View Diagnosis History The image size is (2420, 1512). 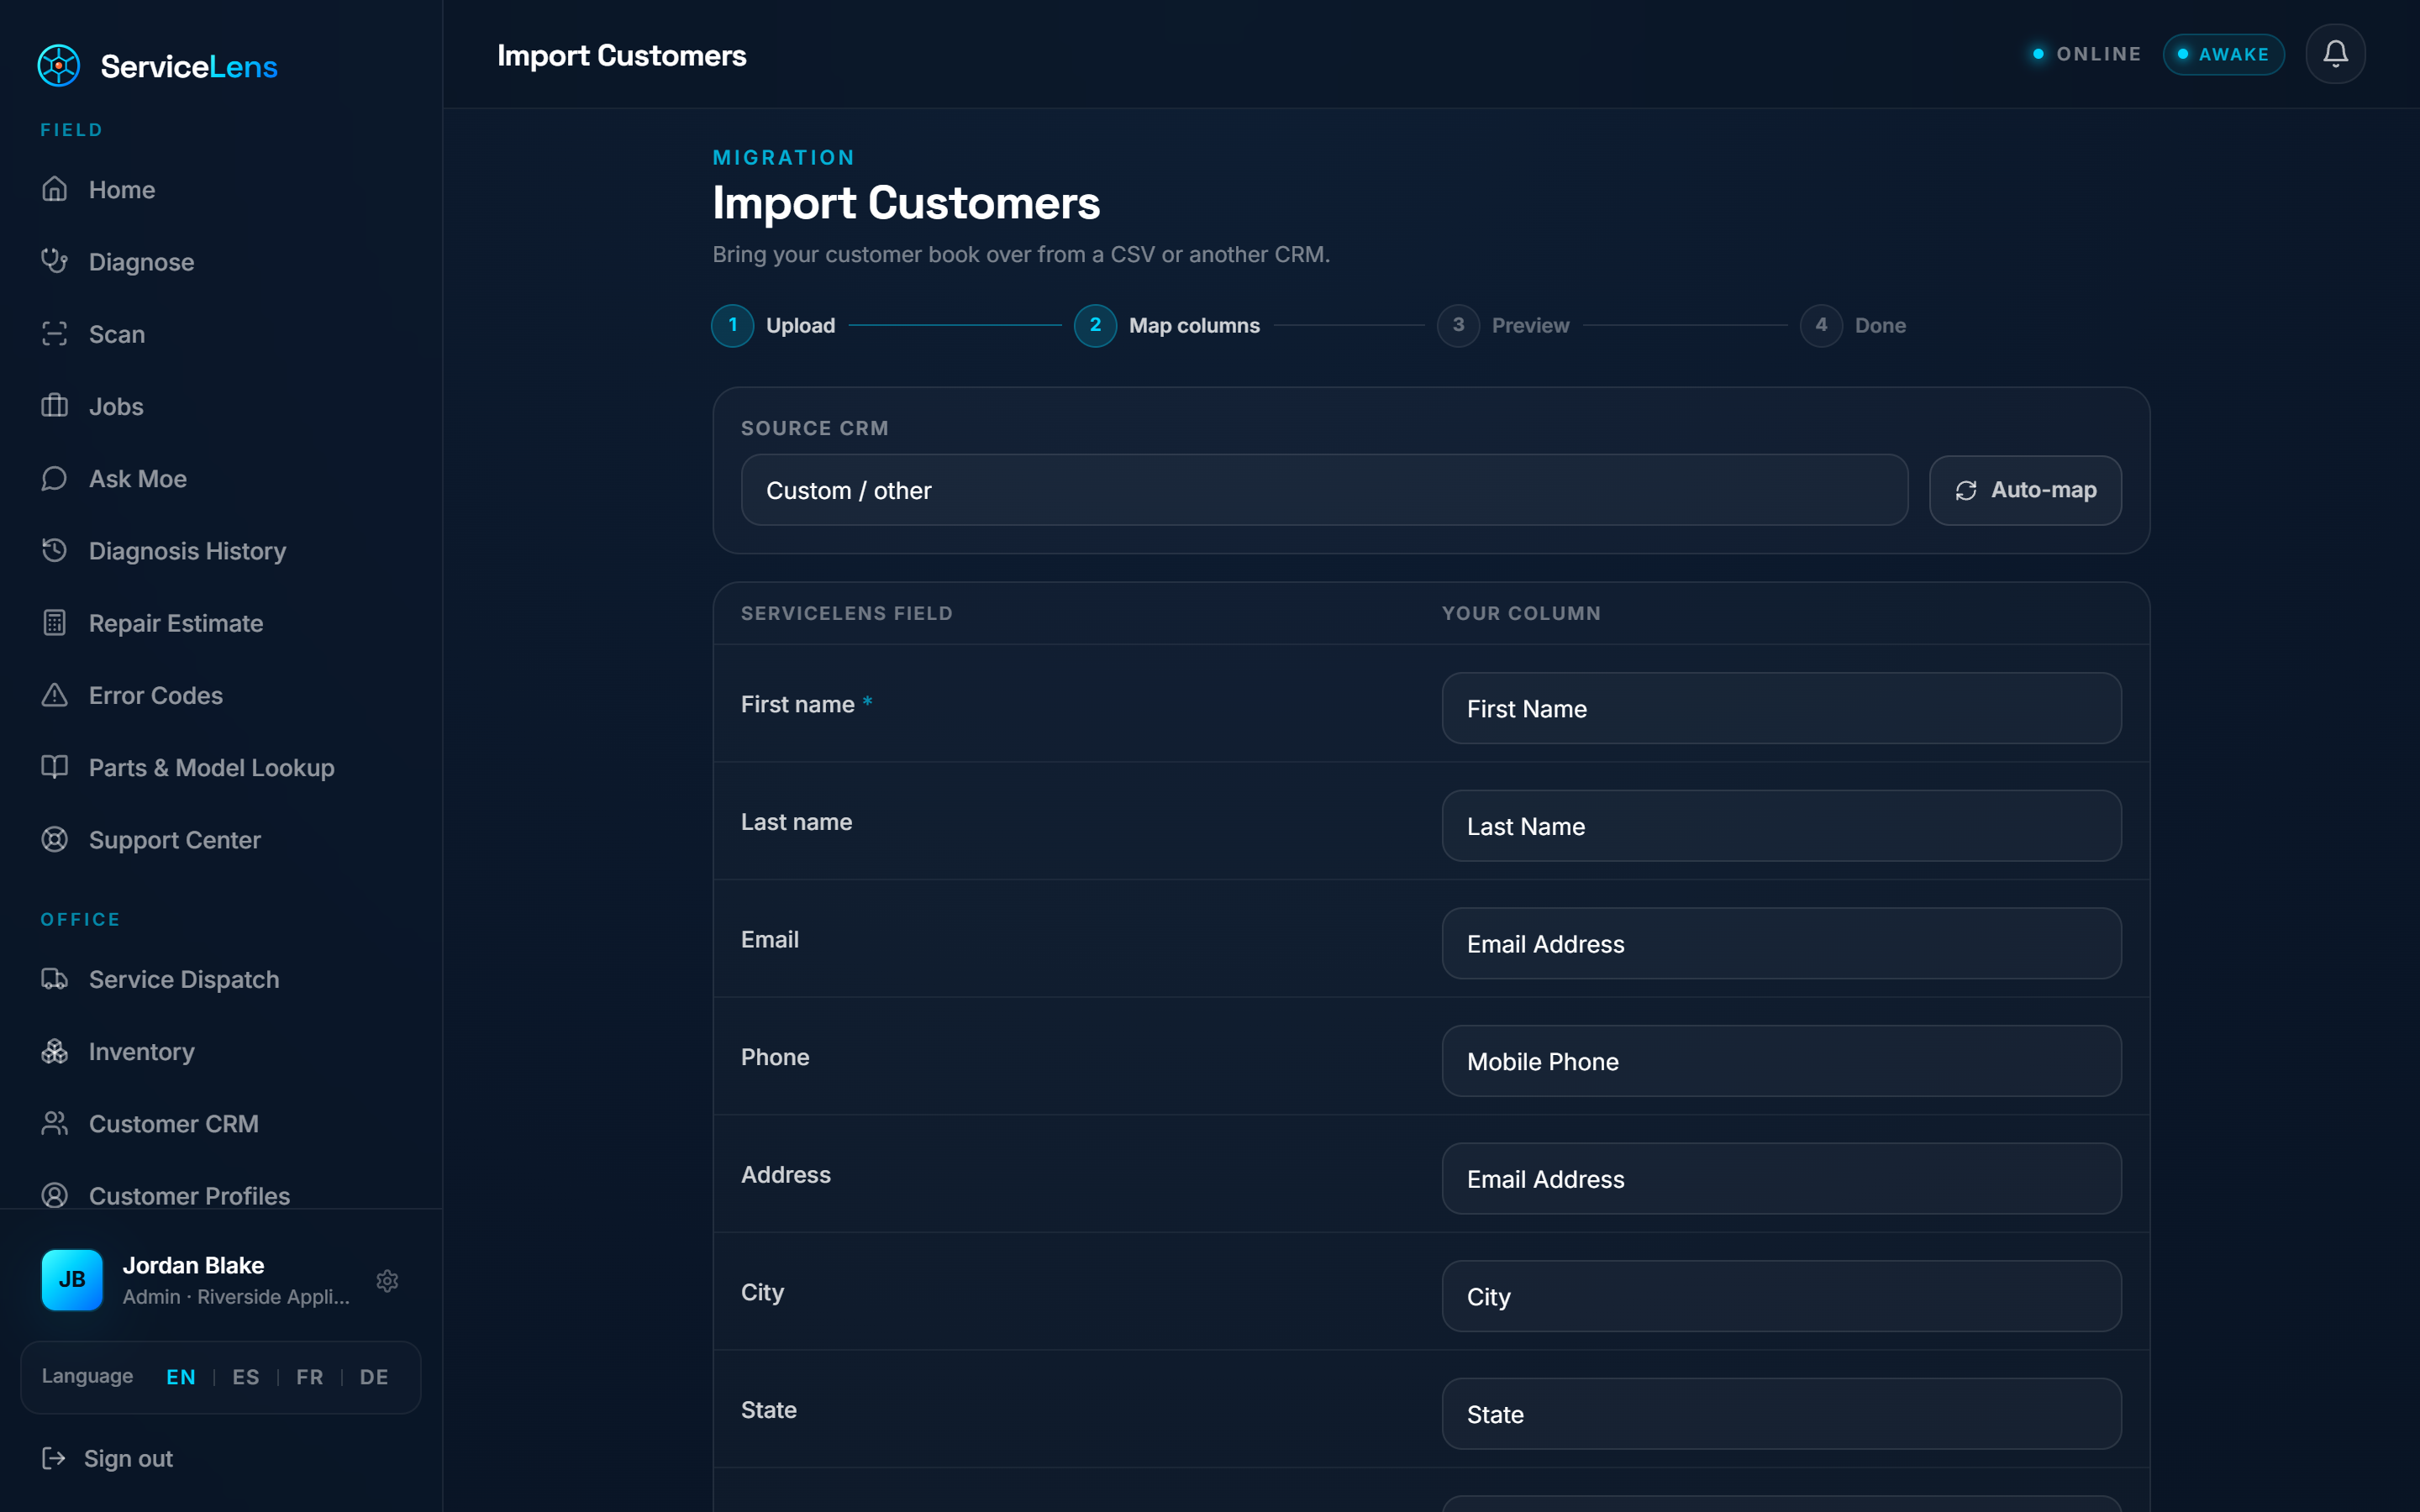[221, 550]
